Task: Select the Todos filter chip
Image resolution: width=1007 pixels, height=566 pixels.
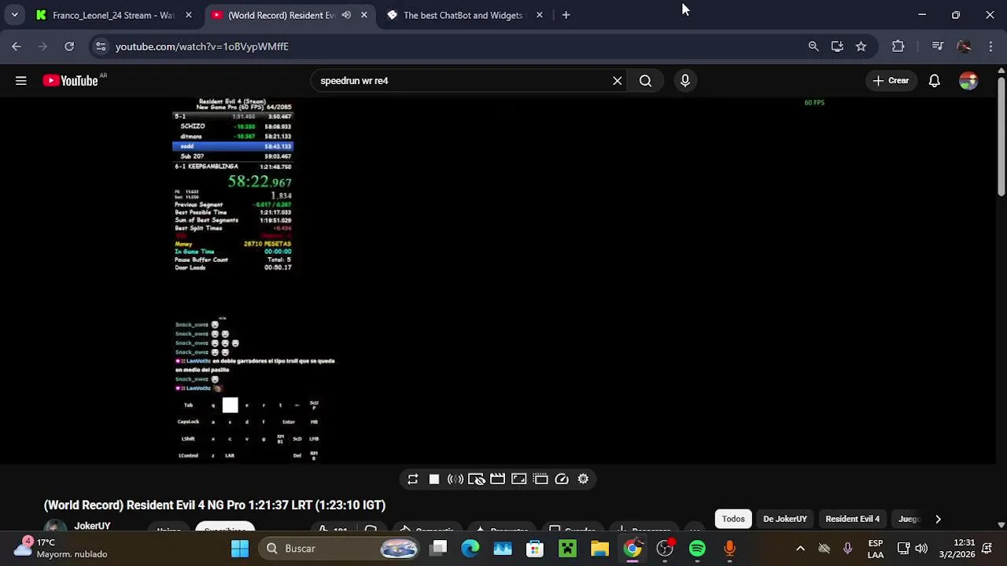Action: coord(733,519)
